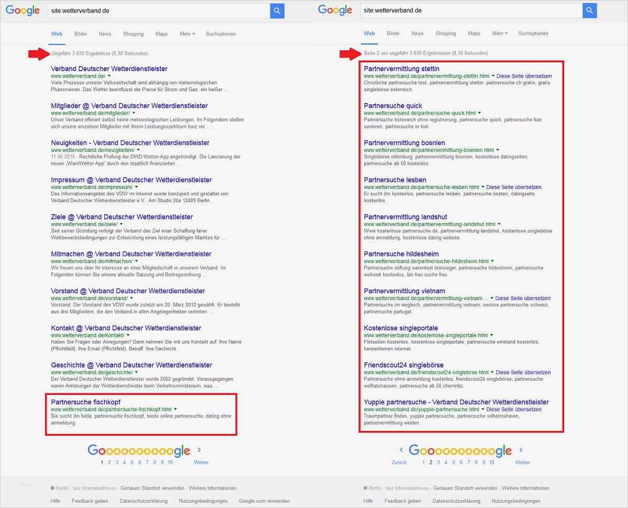Open result Partnersuche quick

[x=393, y=106]
